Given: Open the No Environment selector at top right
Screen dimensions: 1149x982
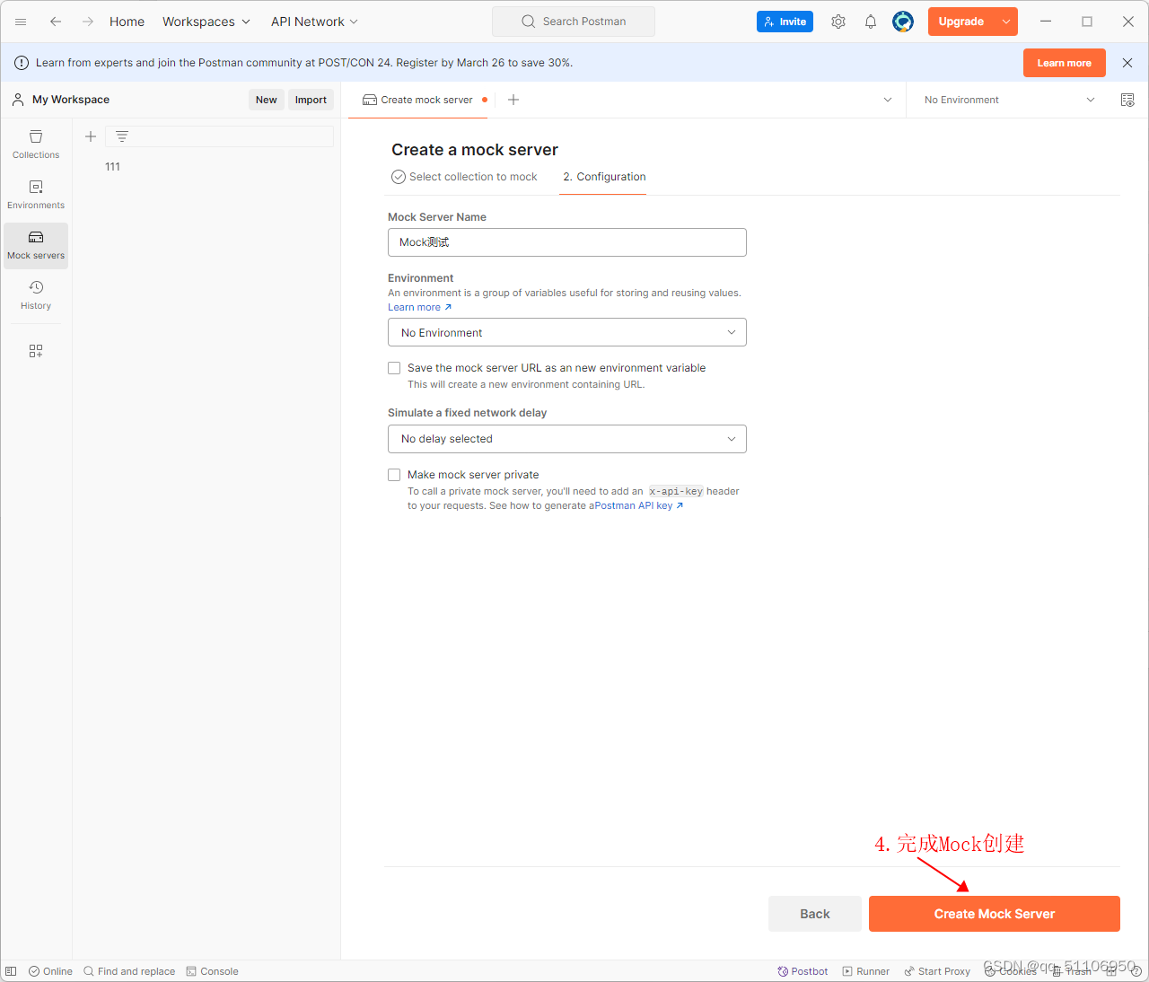Looking at the screenshot, I should tap(1009, 100).
